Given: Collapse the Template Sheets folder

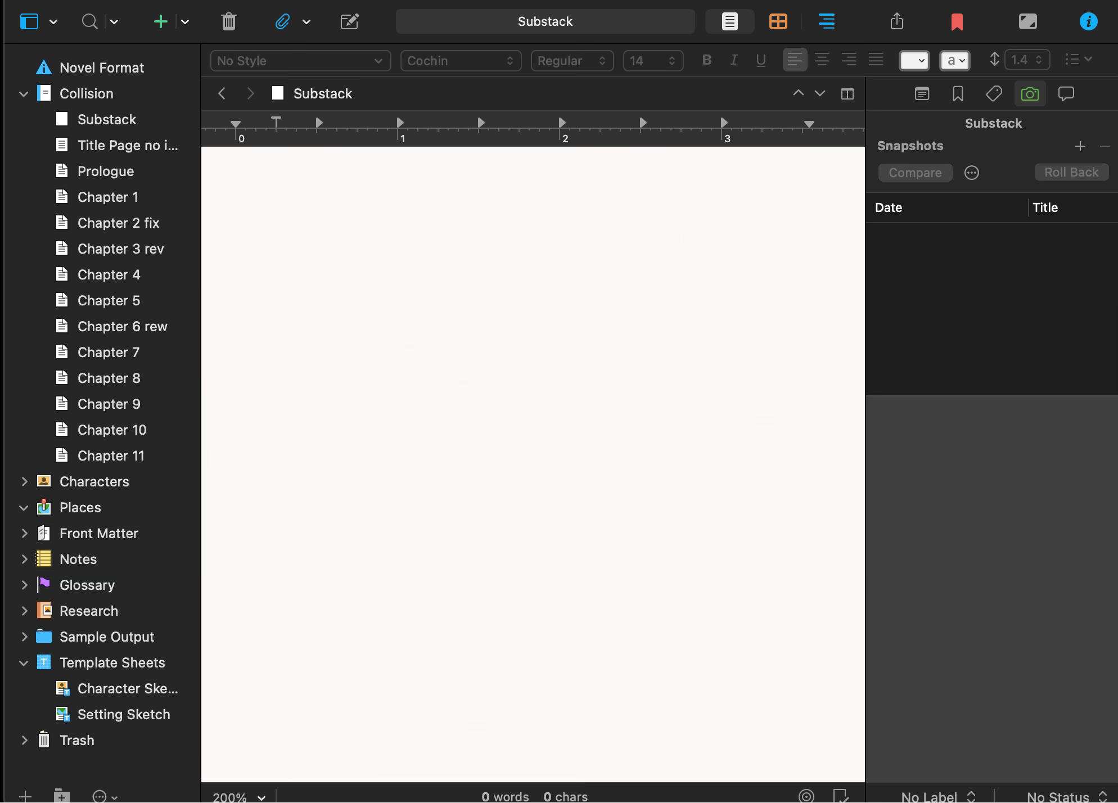Looking at the screenshot, I should (24, 663).
